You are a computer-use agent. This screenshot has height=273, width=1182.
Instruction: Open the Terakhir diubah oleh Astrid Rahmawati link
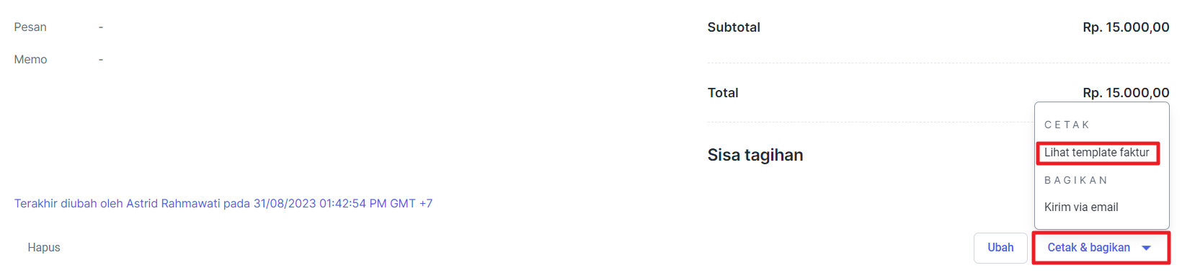pyautogui.click(x=223, y=204)
